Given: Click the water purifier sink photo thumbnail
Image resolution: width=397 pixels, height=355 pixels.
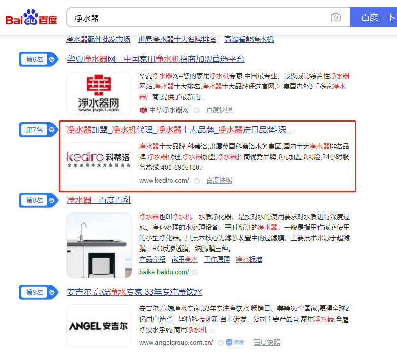Looking at the screenshot, I should pos(99,245).
